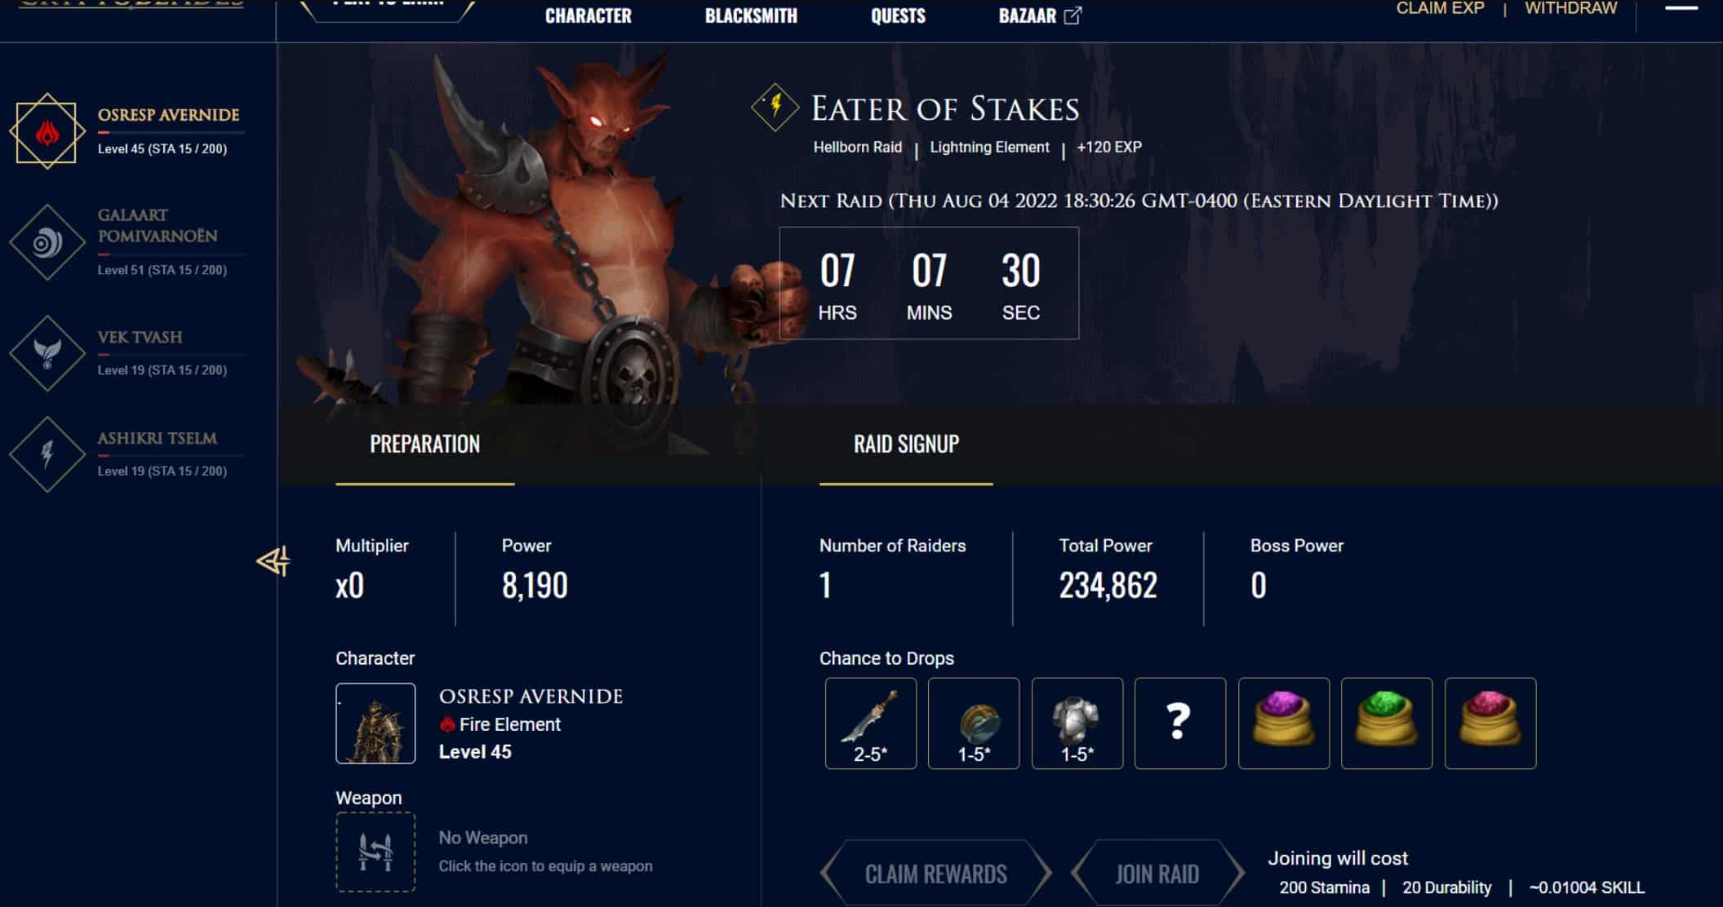Open the hamburger menu at top right
Image resolution: width=1723 pixels, height=907 pixels.
click(1681, 8)
